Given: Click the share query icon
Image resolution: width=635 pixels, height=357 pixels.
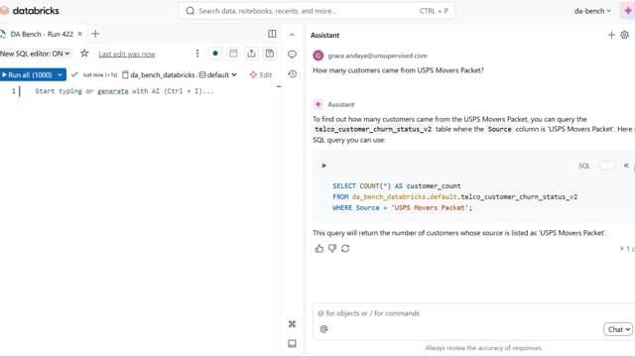Looking at the screenshot, I should tap(251, 54).
